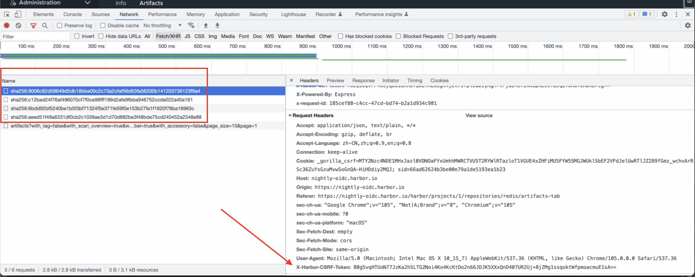Click the issues message count badge

pyautogui.click(x=647, y=14)
